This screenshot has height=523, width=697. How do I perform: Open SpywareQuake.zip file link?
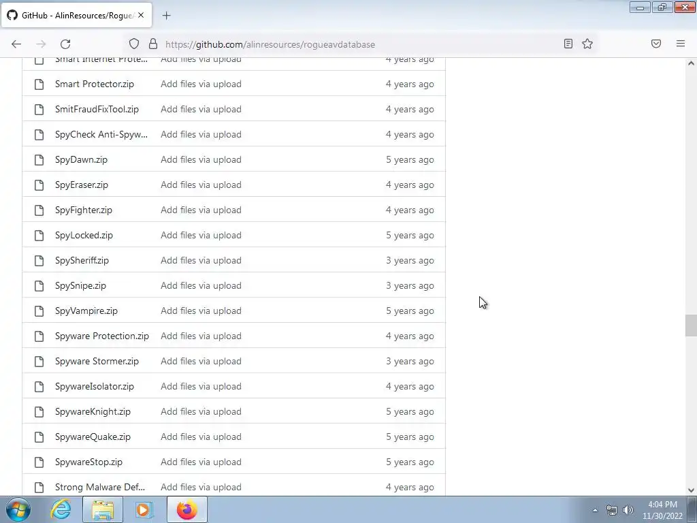93,437
